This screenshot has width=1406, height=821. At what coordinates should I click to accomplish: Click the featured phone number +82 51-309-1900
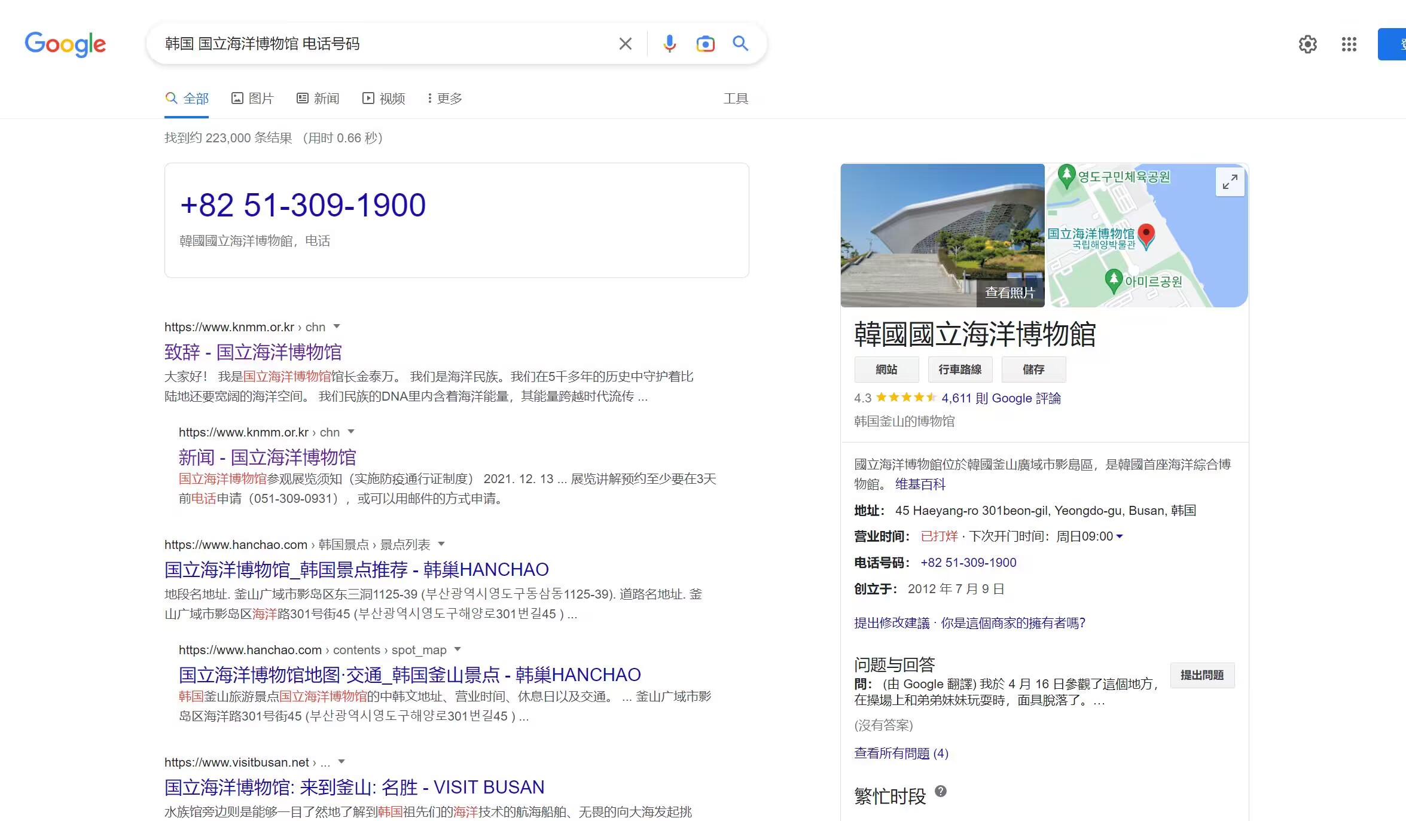click(303, 205)
